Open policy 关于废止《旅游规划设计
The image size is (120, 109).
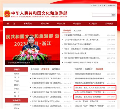pyautogui.click(x=47, y=106)
